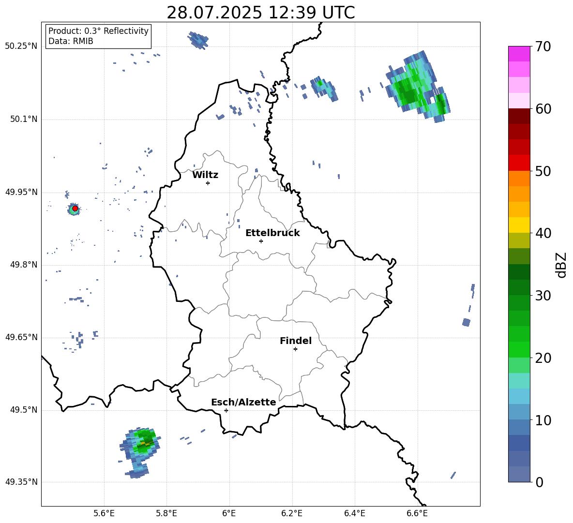Click the orange colorbar swatch just below 50
Screen dimensions: 573x523
[x=519, y=178]
